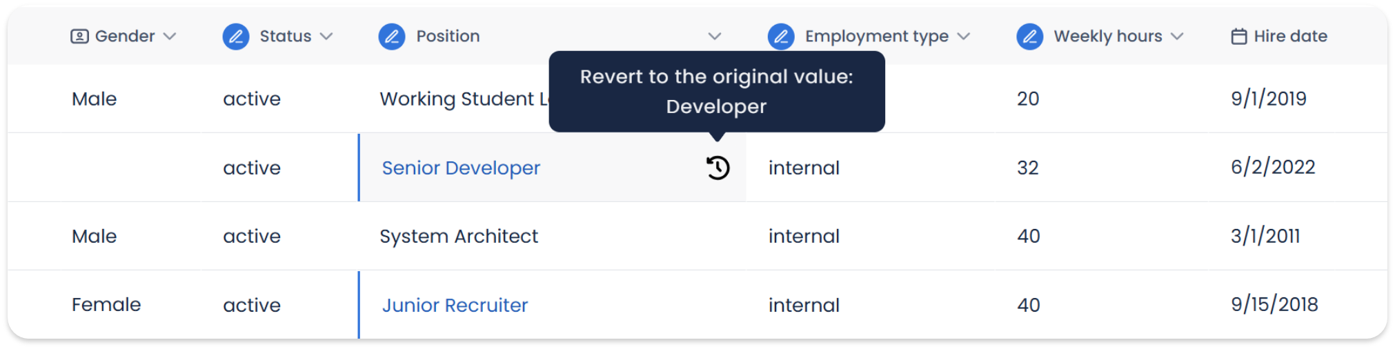Open the Status column dropdown chevron

[326, 37]
